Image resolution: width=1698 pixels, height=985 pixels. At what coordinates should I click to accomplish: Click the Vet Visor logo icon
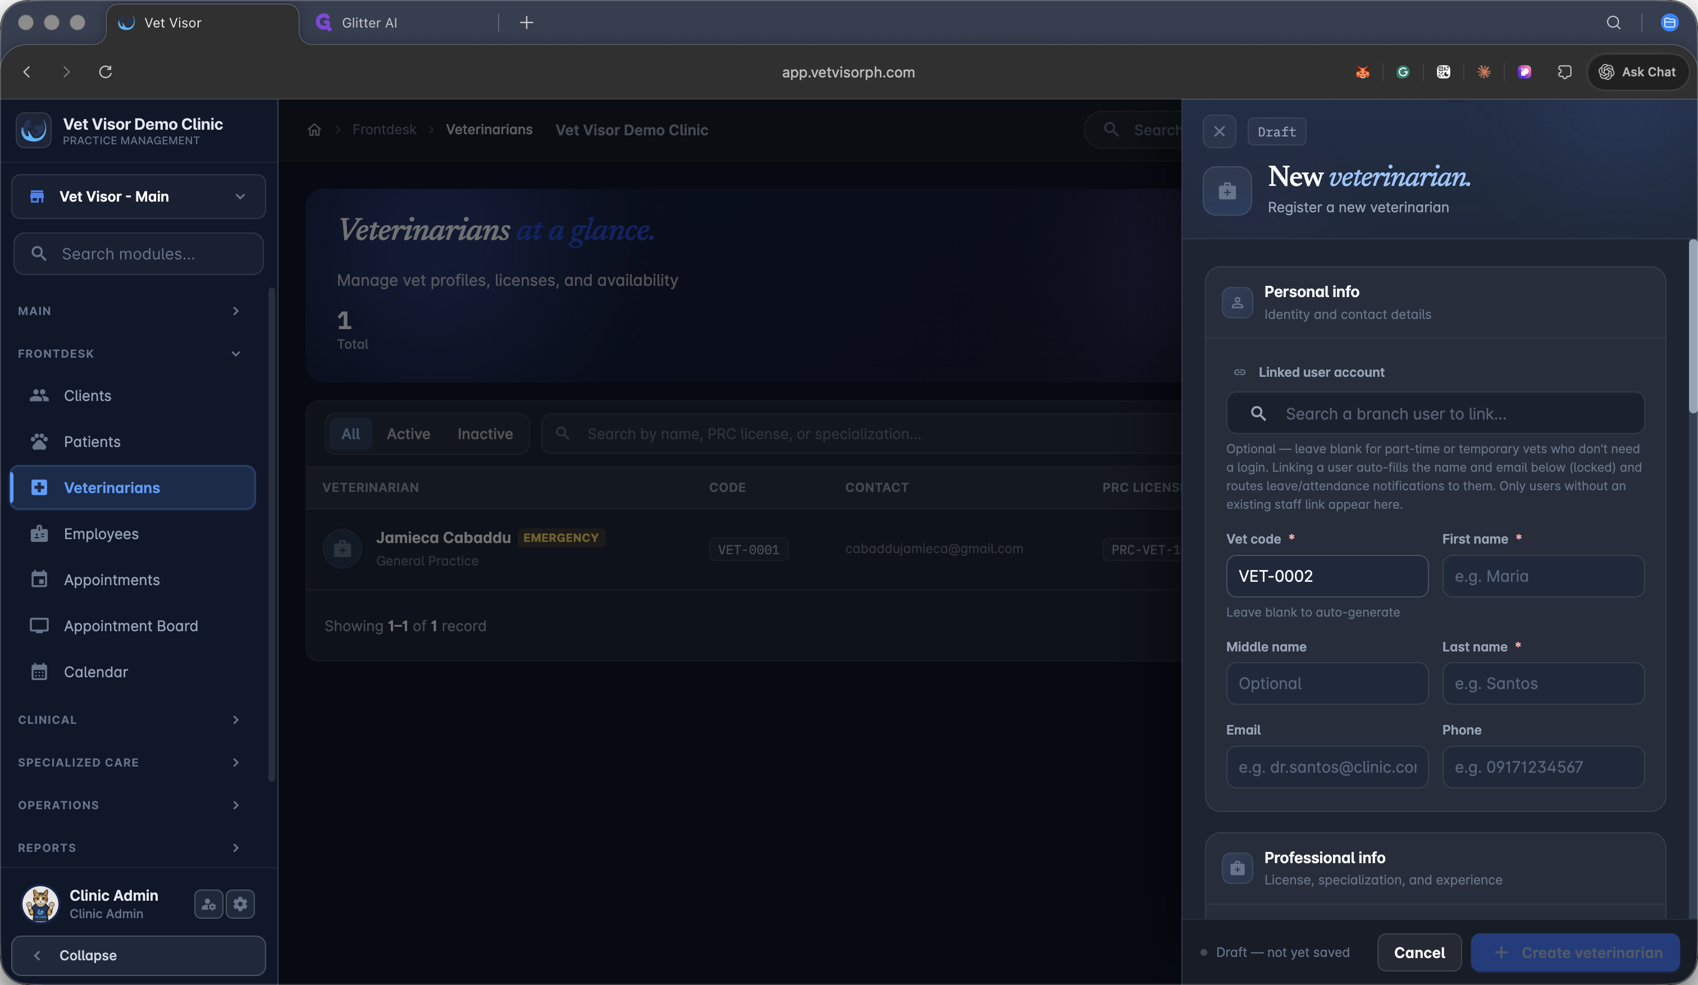(34, 130)
